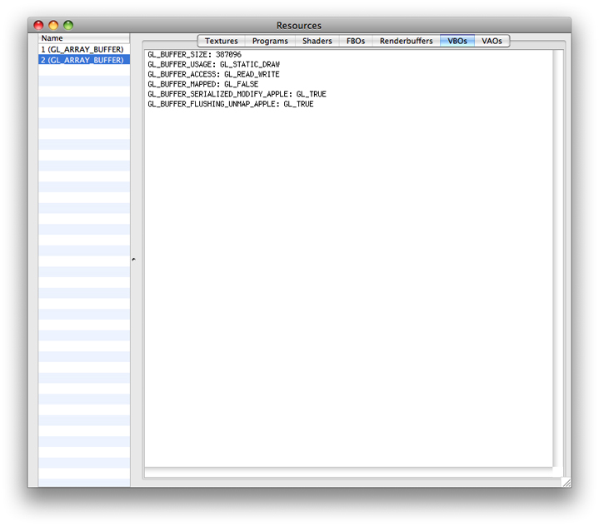Click the GL_BUFFER_USAGE: GL_STATIC_DRAW line
This screenshot has height=526, width=599.
(x=213, y=64)
